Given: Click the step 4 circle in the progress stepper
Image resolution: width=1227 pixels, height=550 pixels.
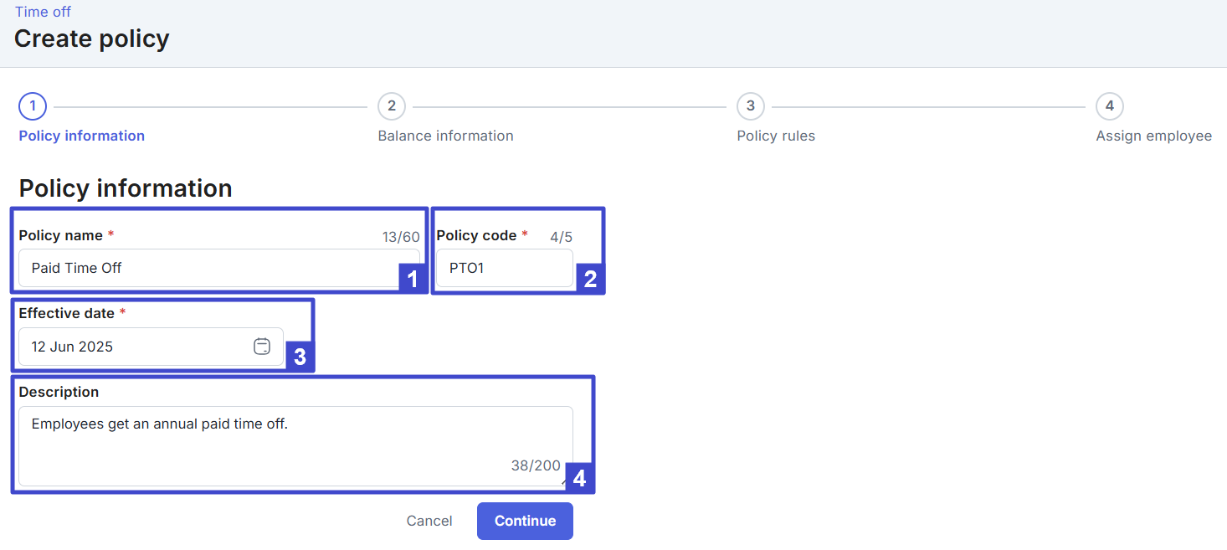Looking at the screenshot, I should tap(1109, 106).
